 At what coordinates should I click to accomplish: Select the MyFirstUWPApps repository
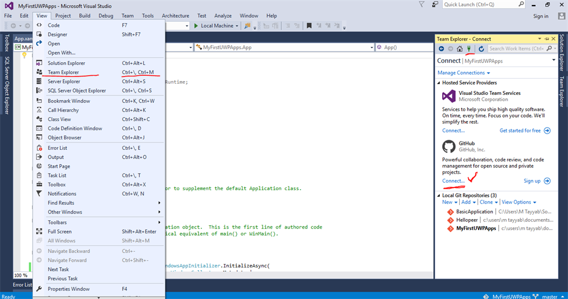(x=476, y=228)
